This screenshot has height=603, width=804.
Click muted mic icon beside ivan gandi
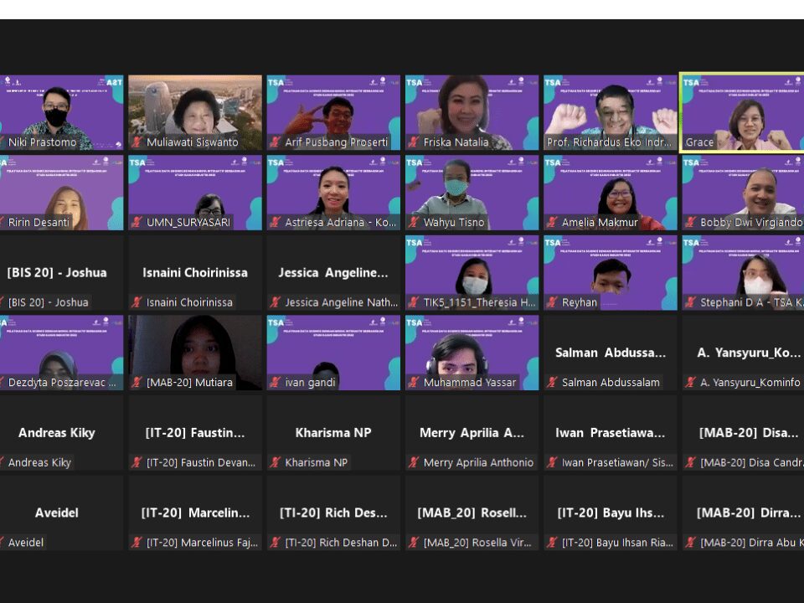(276, 383)
